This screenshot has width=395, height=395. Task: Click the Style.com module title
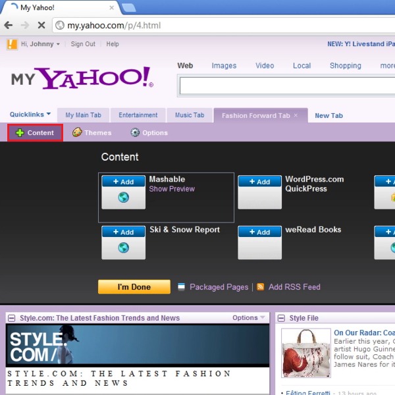point(100,318)
